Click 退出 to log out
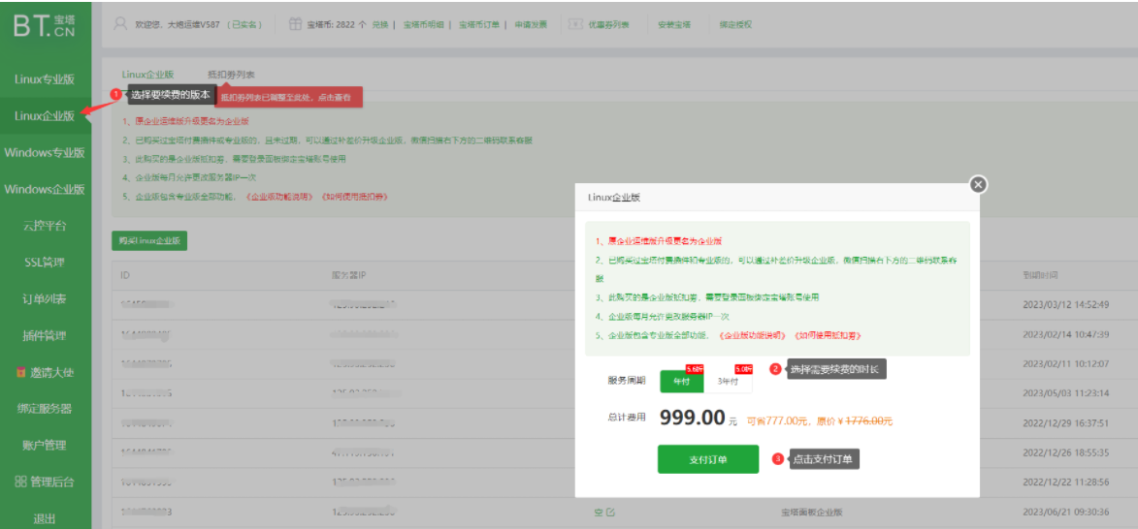This screenshot has height=529, width=1138. (45, 519)
